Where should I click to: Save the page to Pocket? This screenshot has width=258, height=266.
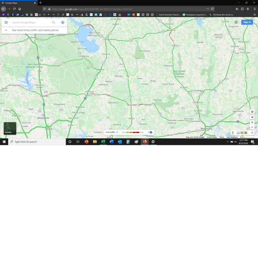coord(212,9)
